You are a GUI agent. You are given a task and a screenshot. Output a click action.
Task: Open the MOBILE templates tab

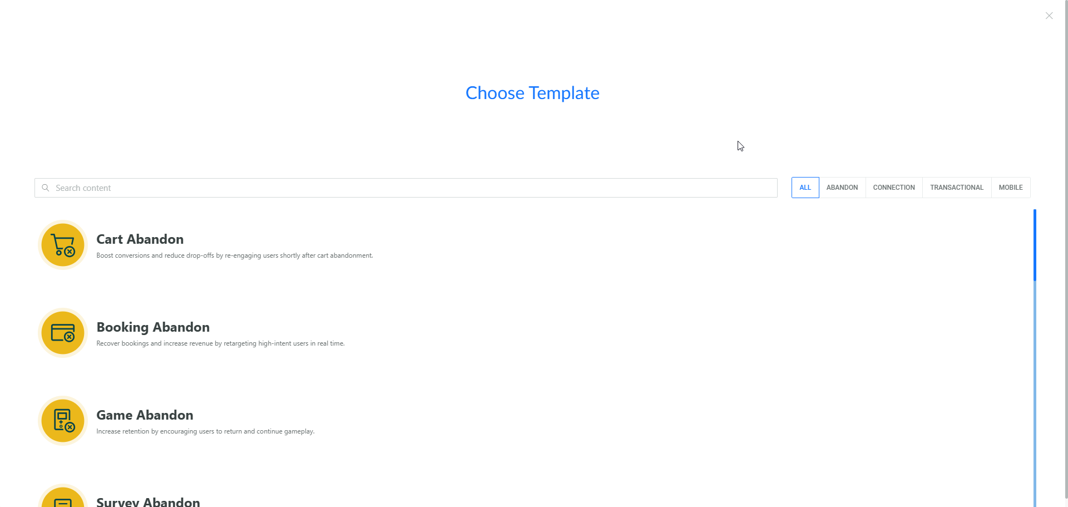(1011, 188)
